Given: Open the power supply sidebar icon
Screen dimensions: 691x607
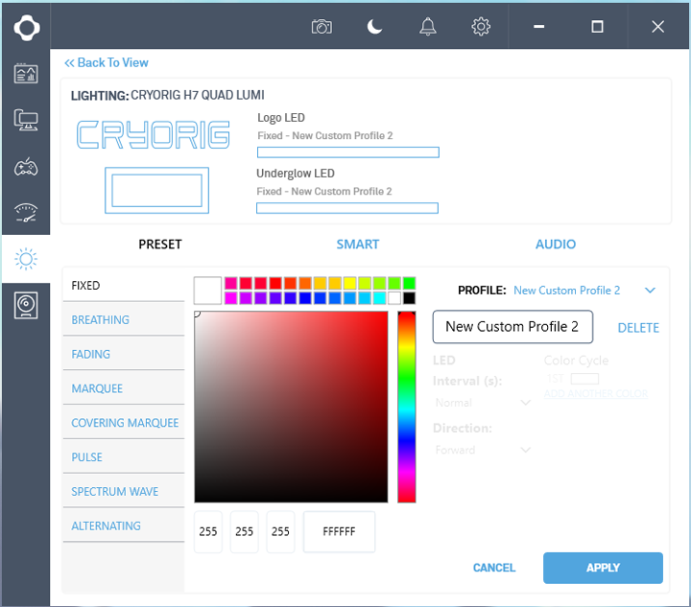Looking at the screenshot, I should pos(26,306).
